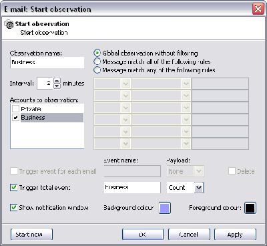
Task: Click the email @ icon beside Start observation
Action: 9,24
